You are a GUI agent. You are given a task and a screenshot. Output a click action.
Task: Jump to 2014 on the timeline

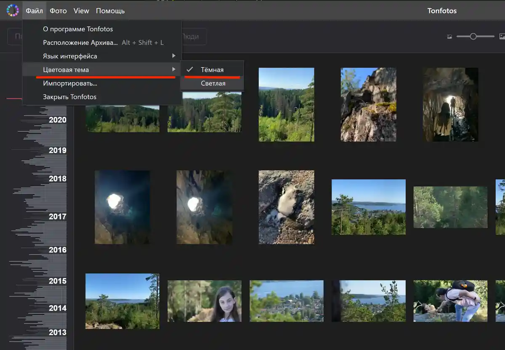pyautogui.click(x=58, y=308)
